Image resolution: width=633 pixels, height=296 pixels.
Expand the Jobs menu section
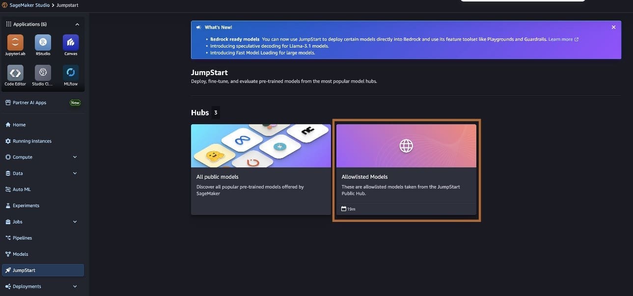click(x=75, y=222)
